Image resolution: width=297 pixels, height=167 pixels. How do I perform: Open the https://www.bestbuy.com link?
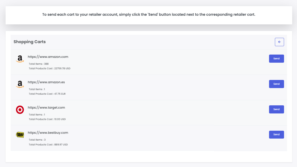48,133
